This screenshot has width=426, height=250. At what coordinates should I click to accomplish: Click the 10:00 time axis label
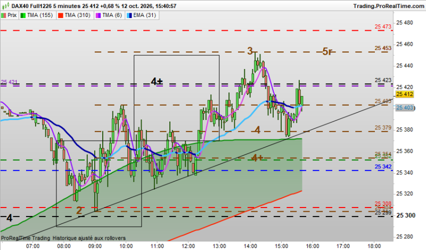coord(126,246)
